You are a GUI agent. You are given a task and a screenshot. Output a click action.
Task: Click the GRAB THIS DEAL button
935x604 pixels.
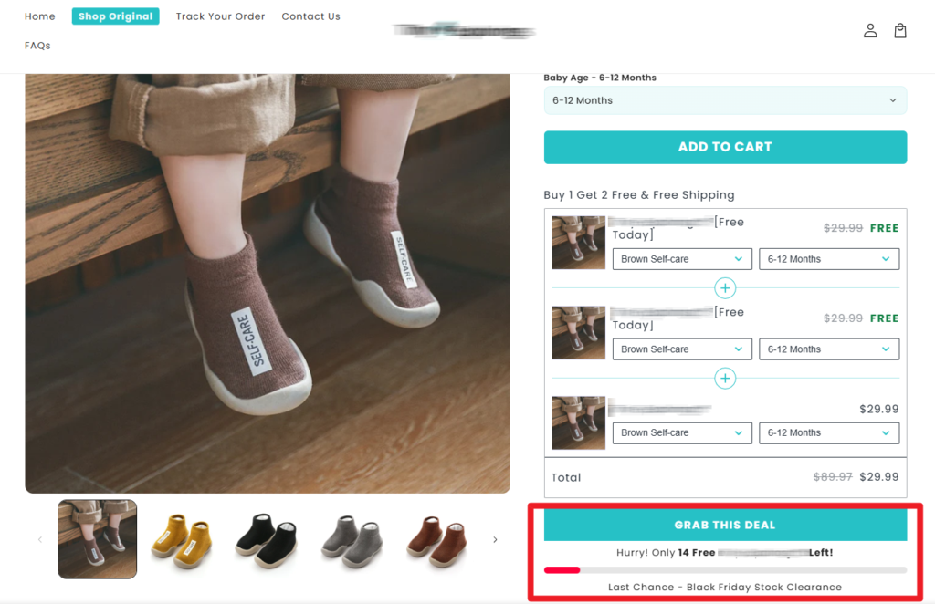pos(725,526)
